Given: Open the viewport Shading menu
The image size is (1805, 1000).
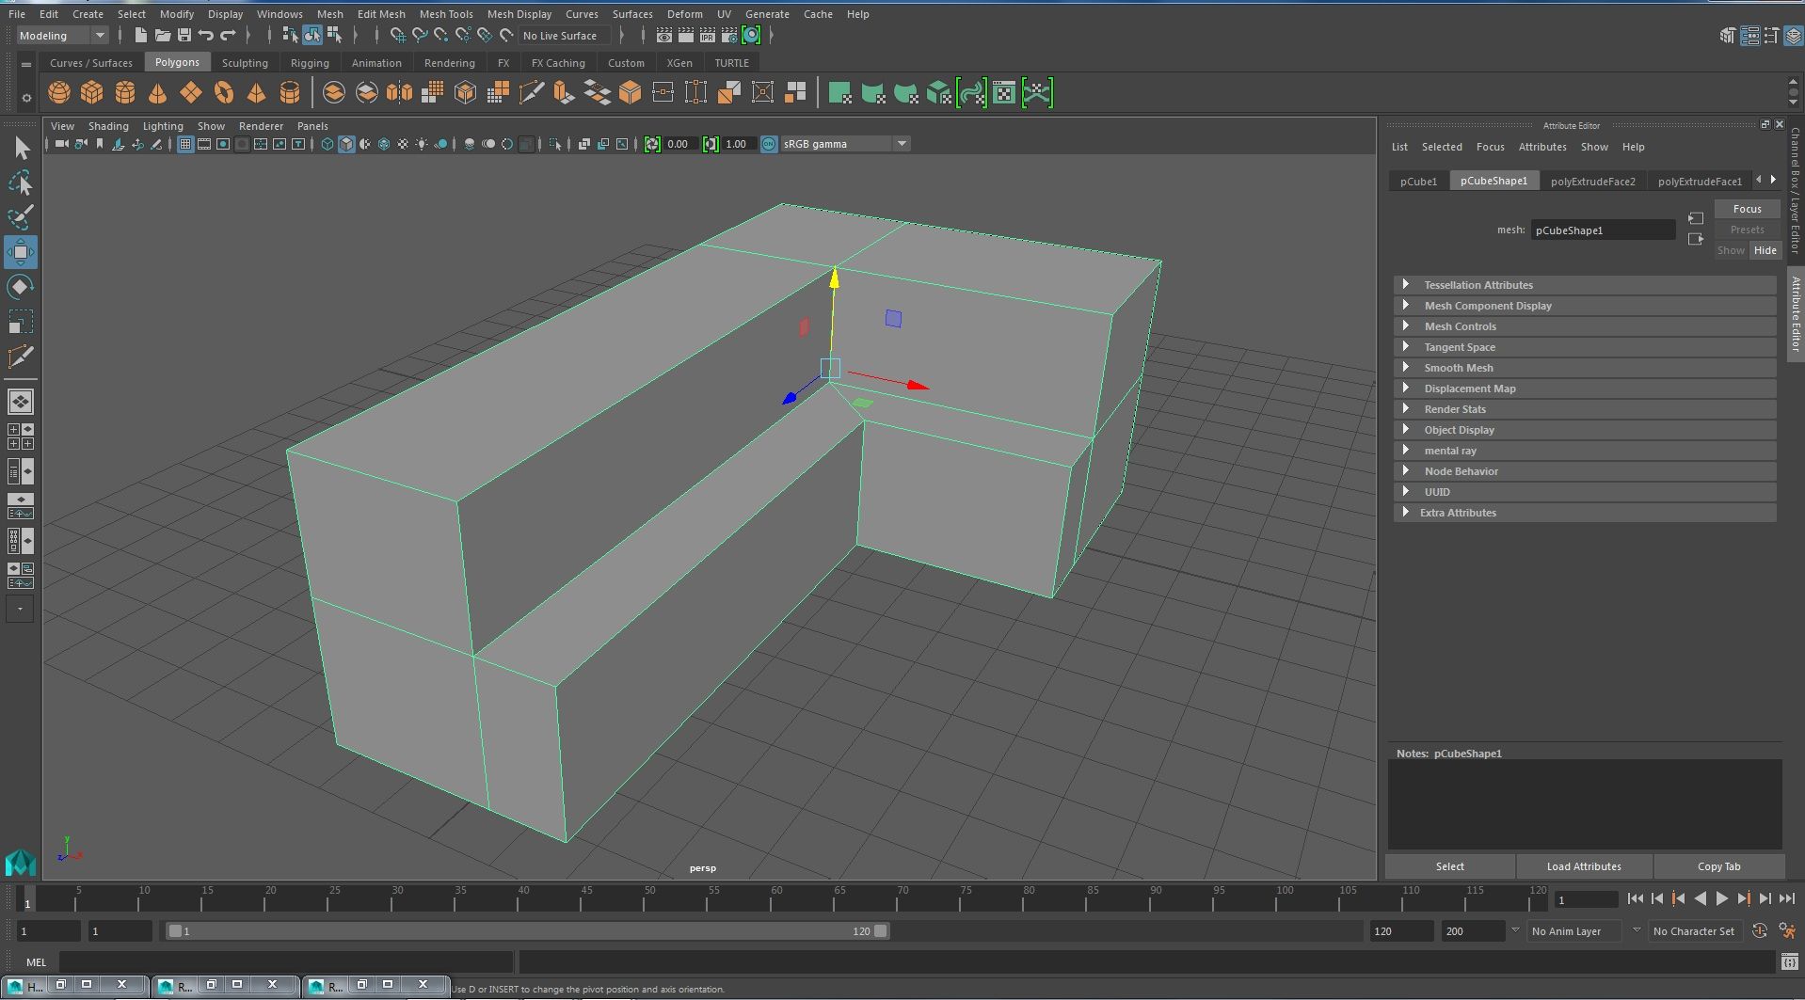Looking at the screenshot, I should coord(108,126).
